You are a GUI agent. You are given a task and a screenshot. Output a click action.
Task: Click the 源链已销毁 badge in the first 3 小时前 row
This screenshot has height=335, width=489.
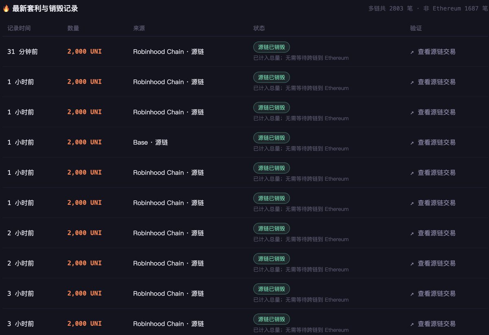pyautogui.click(x=271, y=289)
